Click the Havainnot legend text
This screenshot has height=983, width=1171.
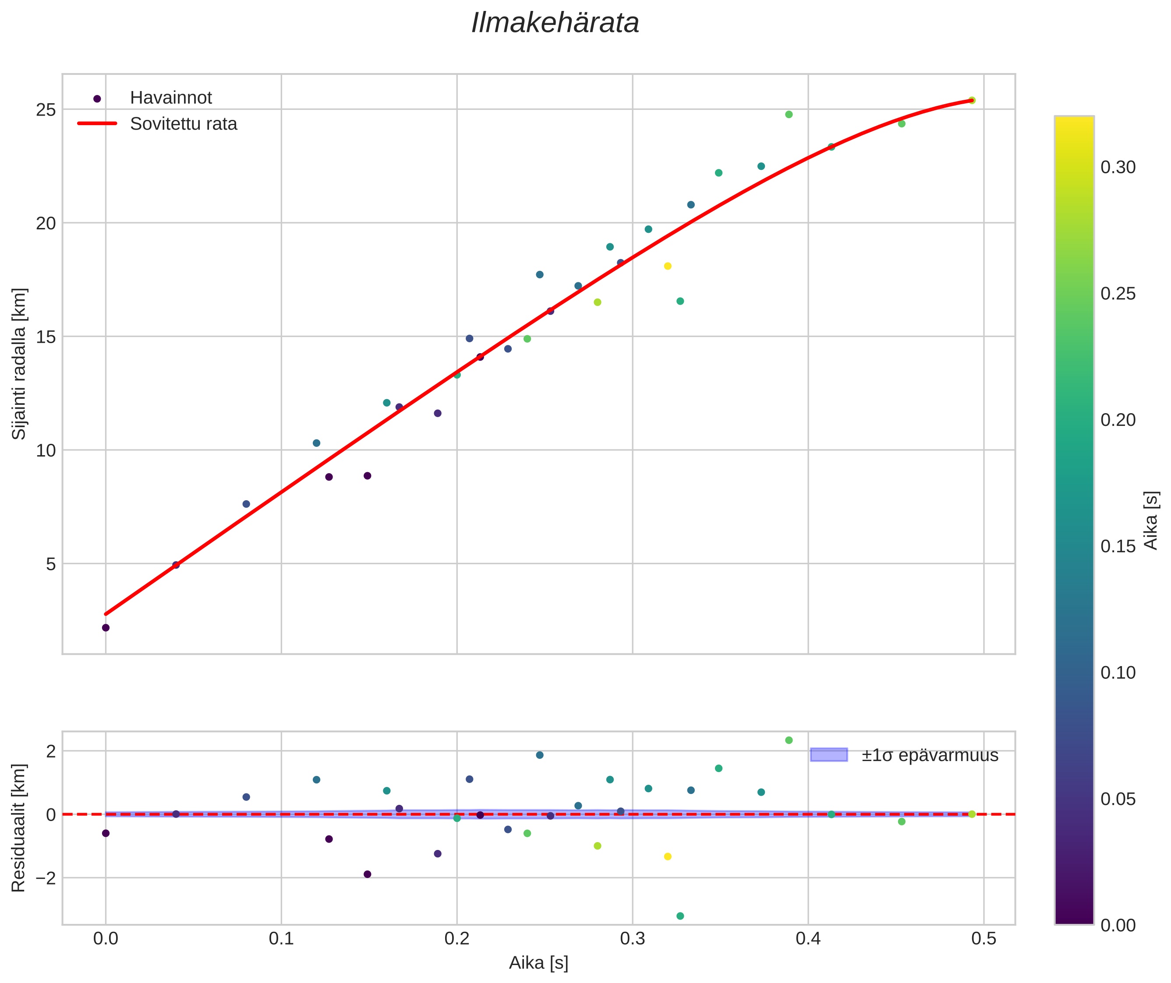point(171,98)
